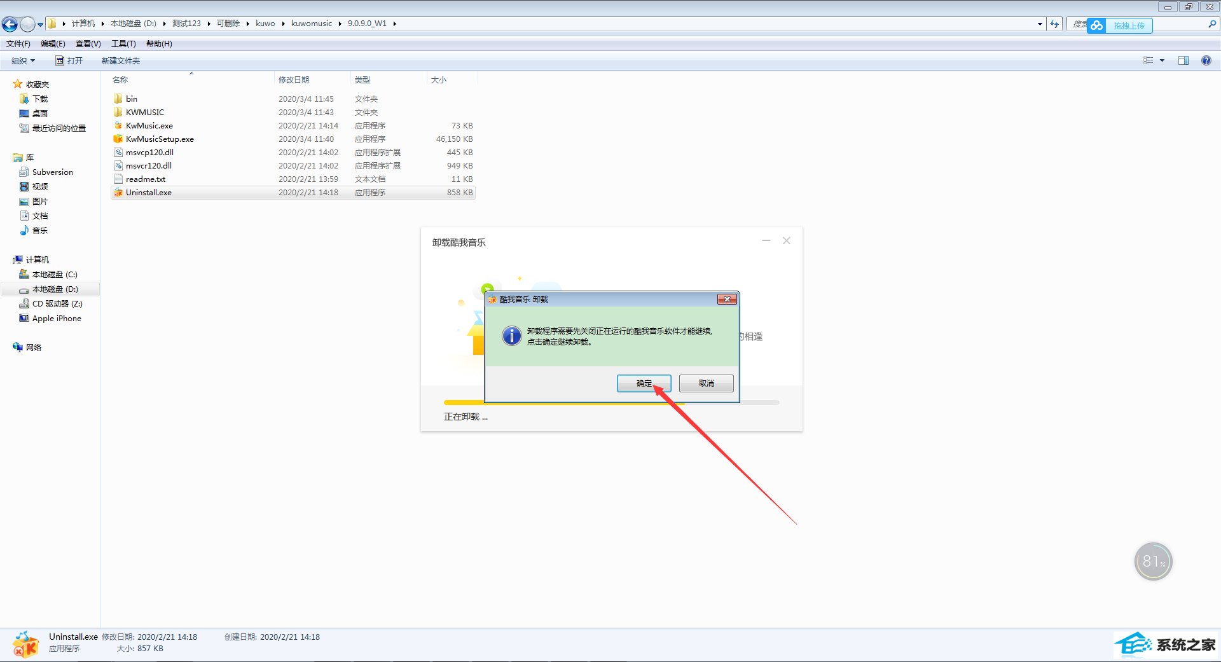Click the 打开 toolbar button
This screenshot has height=662, width=1221.
pyautogui.click(x=69, y=61)
